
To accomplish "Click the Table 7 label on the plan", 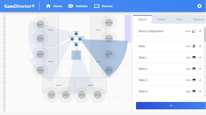I will coord(98,30).
